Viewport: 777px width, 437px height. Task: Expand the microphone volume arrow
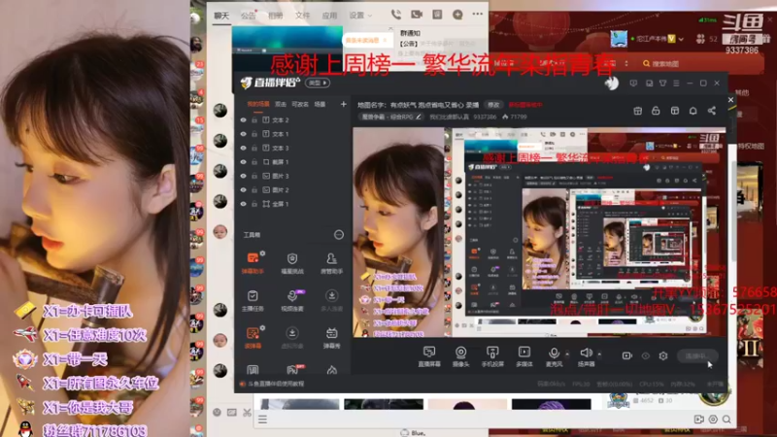[x=567, y=353]
